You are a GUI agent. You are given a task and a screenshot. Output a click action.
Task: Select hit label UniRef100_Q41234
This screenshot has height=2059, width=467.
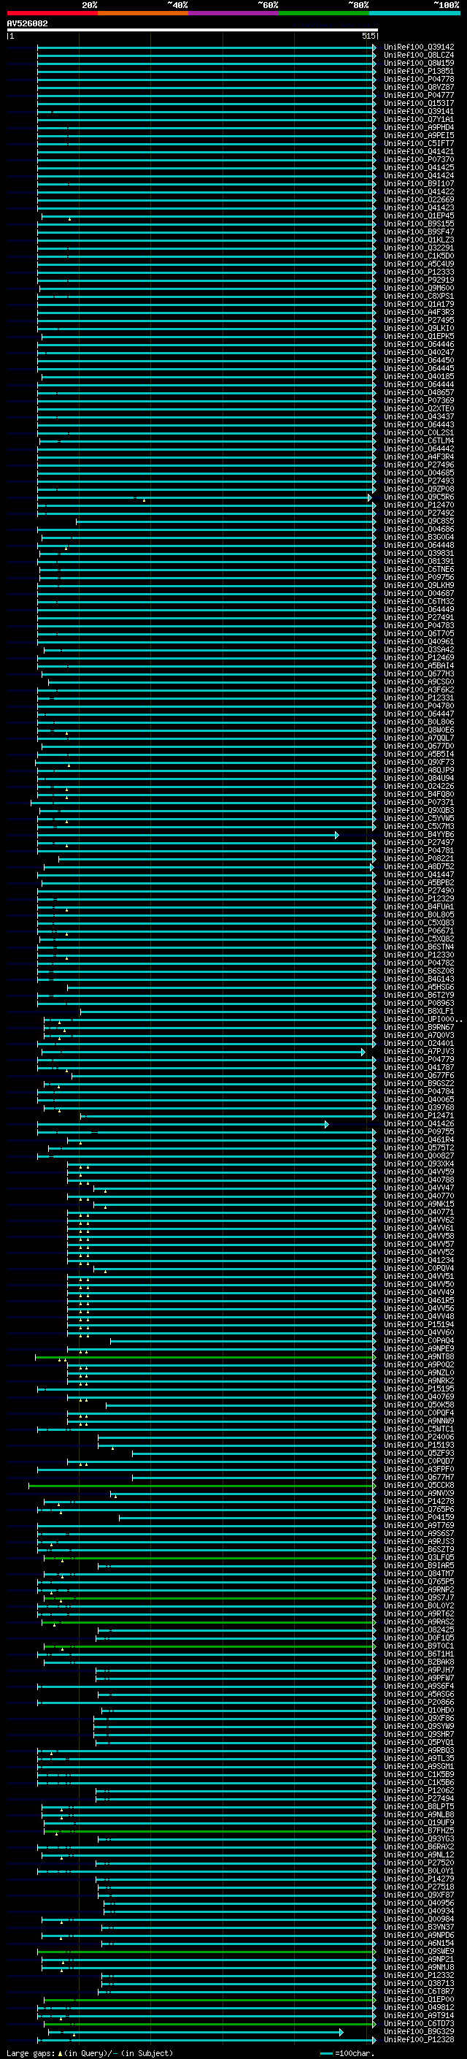click(418, 1261)
